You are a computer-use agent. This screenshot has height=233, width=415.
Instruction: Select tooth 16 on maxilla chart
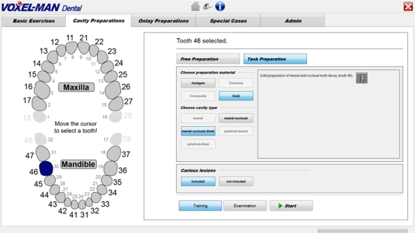click(x=43, y=90)
